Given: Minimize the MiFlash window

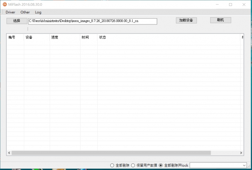Looking at the screenshot, I should coord(217,5).
